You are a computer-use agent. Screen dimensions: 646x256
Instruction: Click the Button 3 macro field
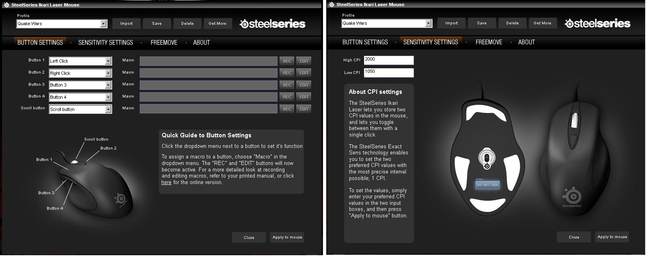208,85
